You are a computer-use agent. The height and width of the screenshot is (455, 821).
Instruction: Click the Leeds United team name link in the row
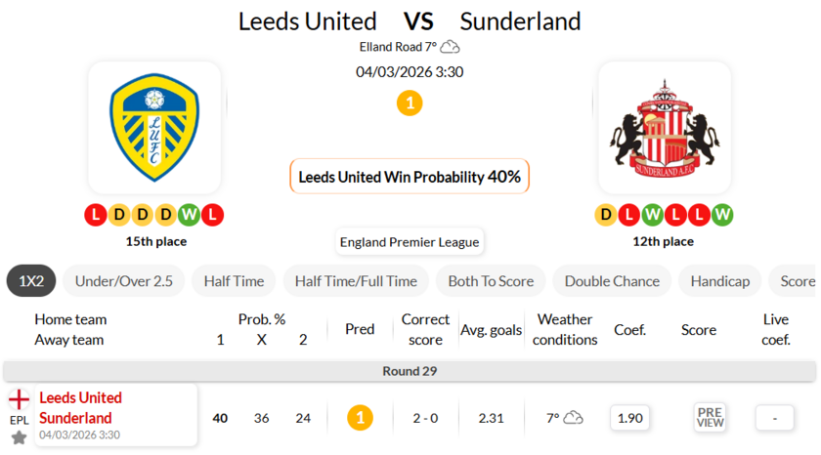[80, 397]
